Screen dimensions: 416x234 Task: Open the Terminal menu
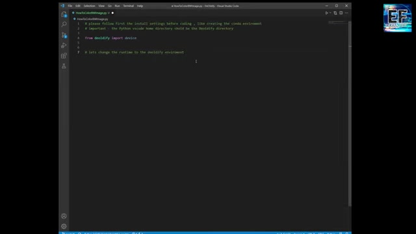tap(129, 6)
